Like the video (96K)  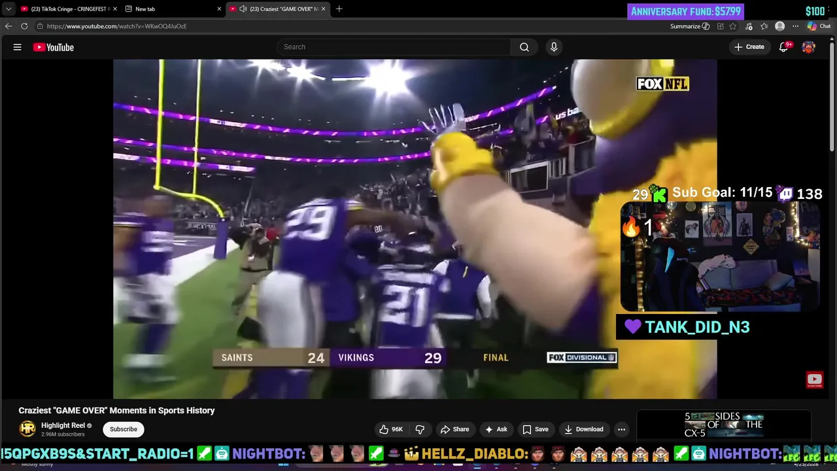click(391, 429)
